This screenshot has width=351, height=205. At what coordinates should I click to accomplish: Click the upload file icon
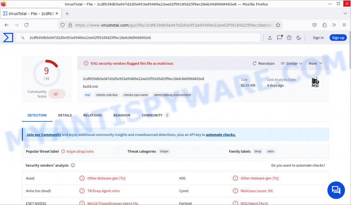point(270,38)
